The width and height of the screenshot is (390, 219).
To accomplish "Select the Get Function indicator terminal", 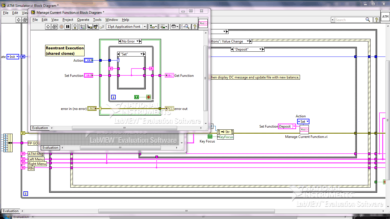I will point(169,76).
